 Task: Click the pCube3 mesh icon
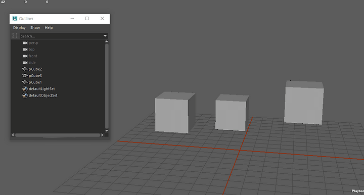click(x=25, y=76)
